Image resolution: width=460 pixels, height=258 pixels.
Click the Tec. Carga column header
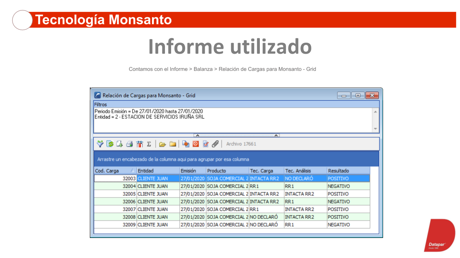[267, 171]
